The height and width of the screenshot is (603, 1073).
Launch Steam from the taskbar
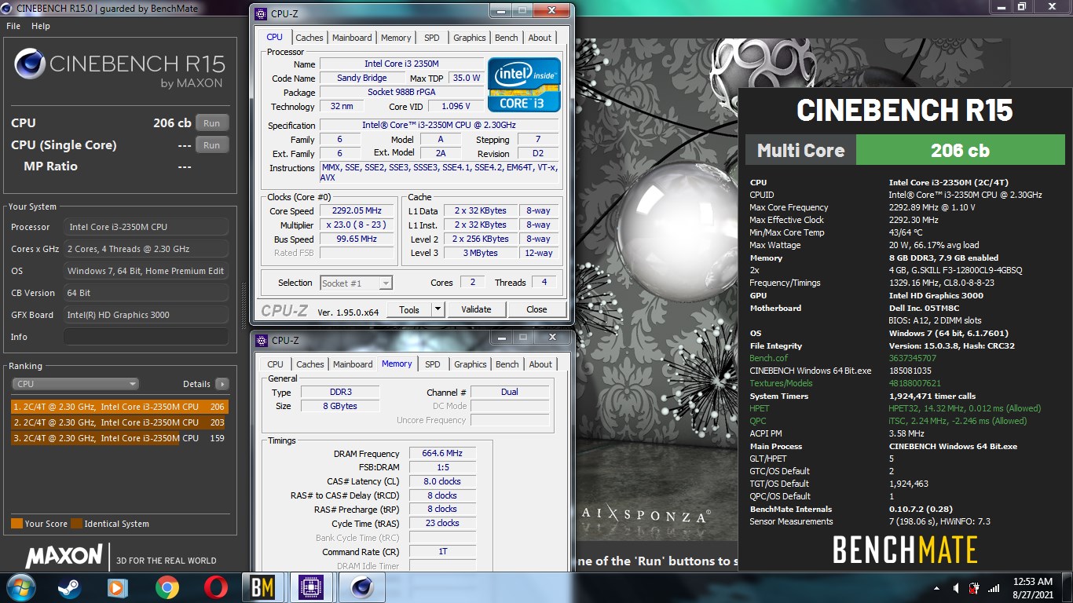pyautogui.click(x=69, y=587)
